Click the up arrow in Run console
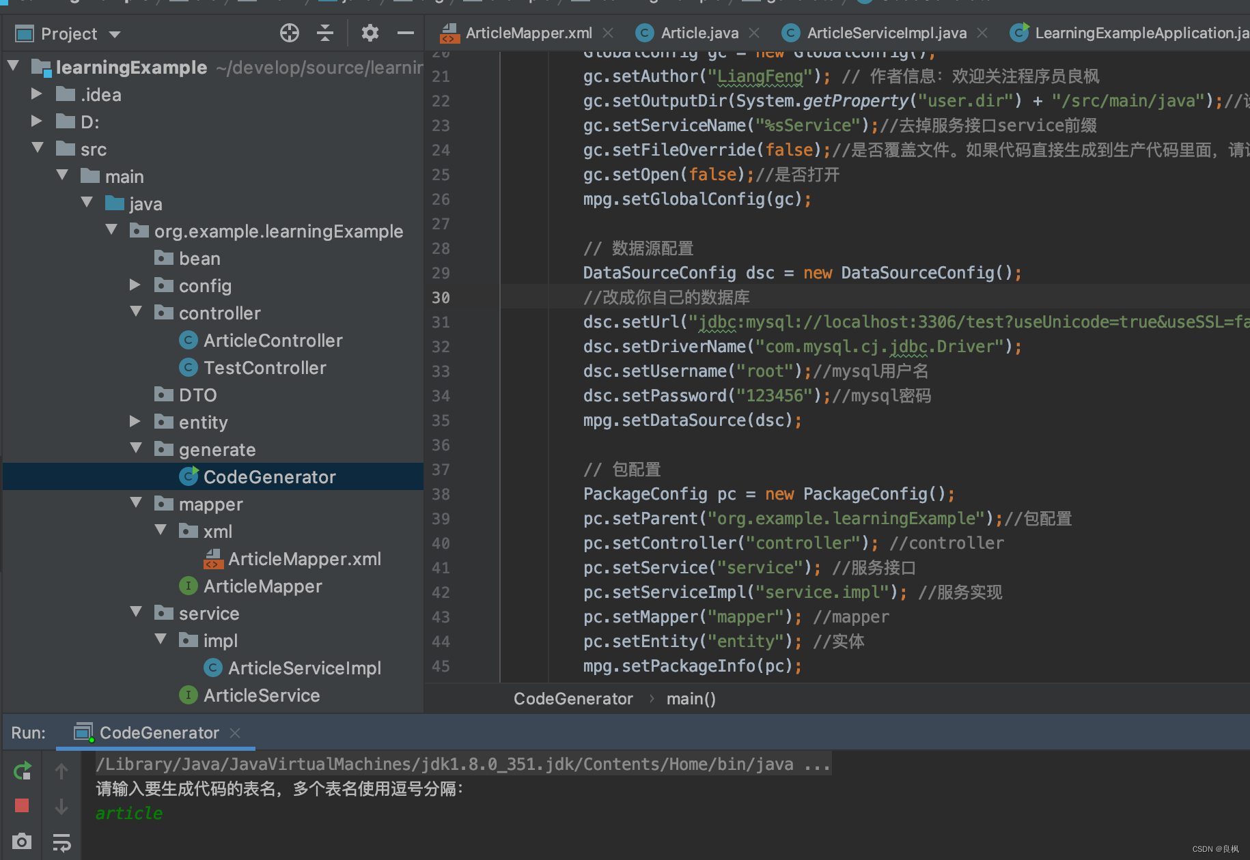The width and height of the screenshot is (1250, 860). (61, 771)
